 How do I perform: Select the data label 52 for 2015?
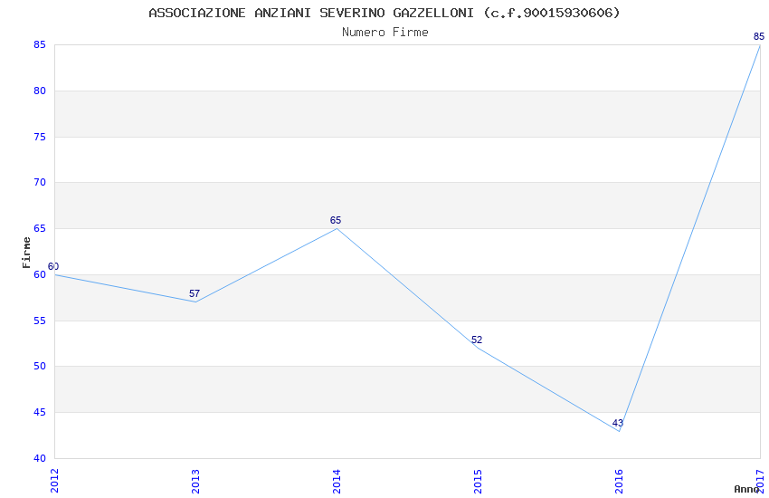(477, 340)
